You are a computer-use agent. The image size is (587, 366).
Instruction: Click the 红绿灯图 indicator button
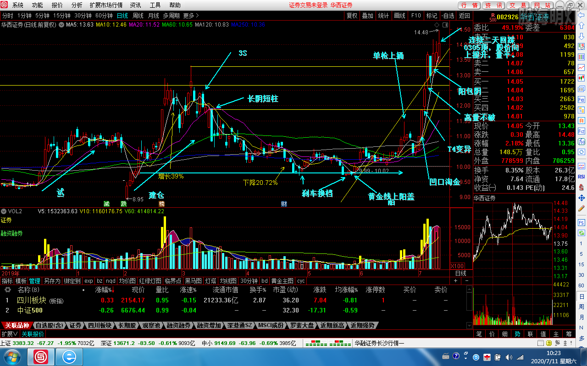(150, 281)
